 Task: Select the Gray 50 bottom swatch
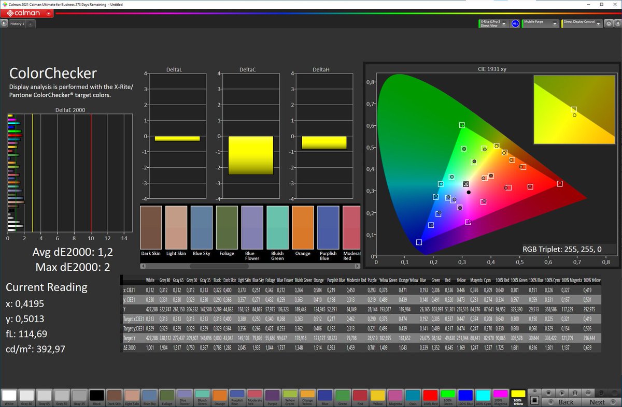(62, 397)
